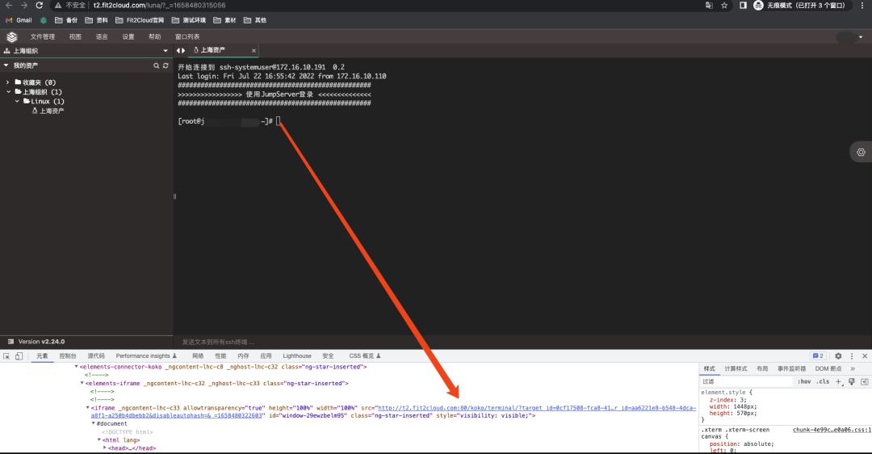Expand the 收藏夹 (0) folder
The width and height of the screenshot is (872, 454).
click(8, 82)
